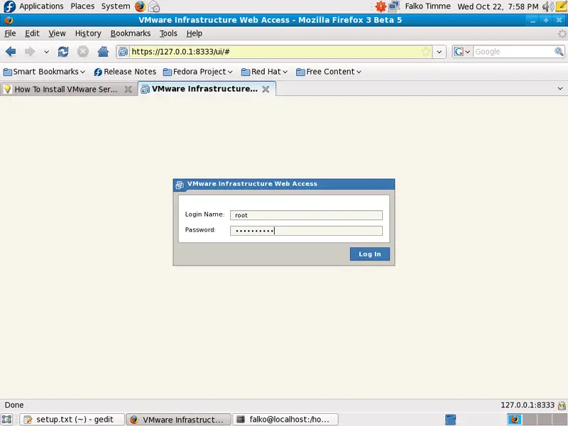This screenshot has width=568, height=426.
Task: Click the Falko Timme user name
Action: pyautogui.click(x=428, y=6)
